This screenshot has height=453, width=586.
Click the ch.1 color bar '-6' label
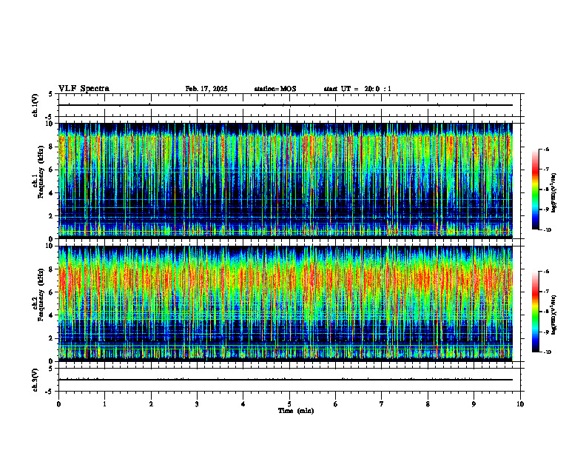coord(546,149)
